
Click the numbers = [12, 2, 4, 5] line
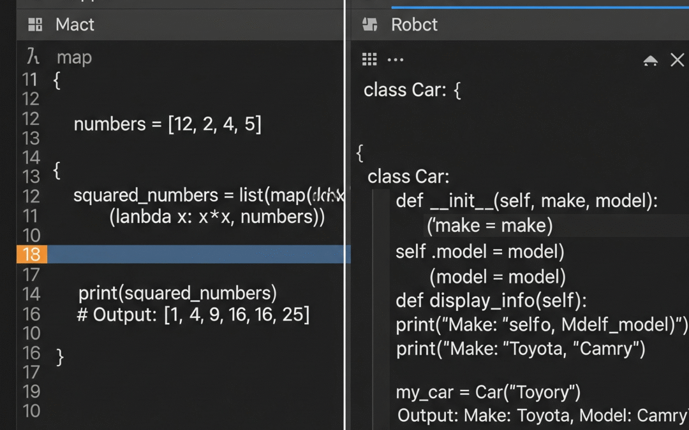tap(167, 124)
